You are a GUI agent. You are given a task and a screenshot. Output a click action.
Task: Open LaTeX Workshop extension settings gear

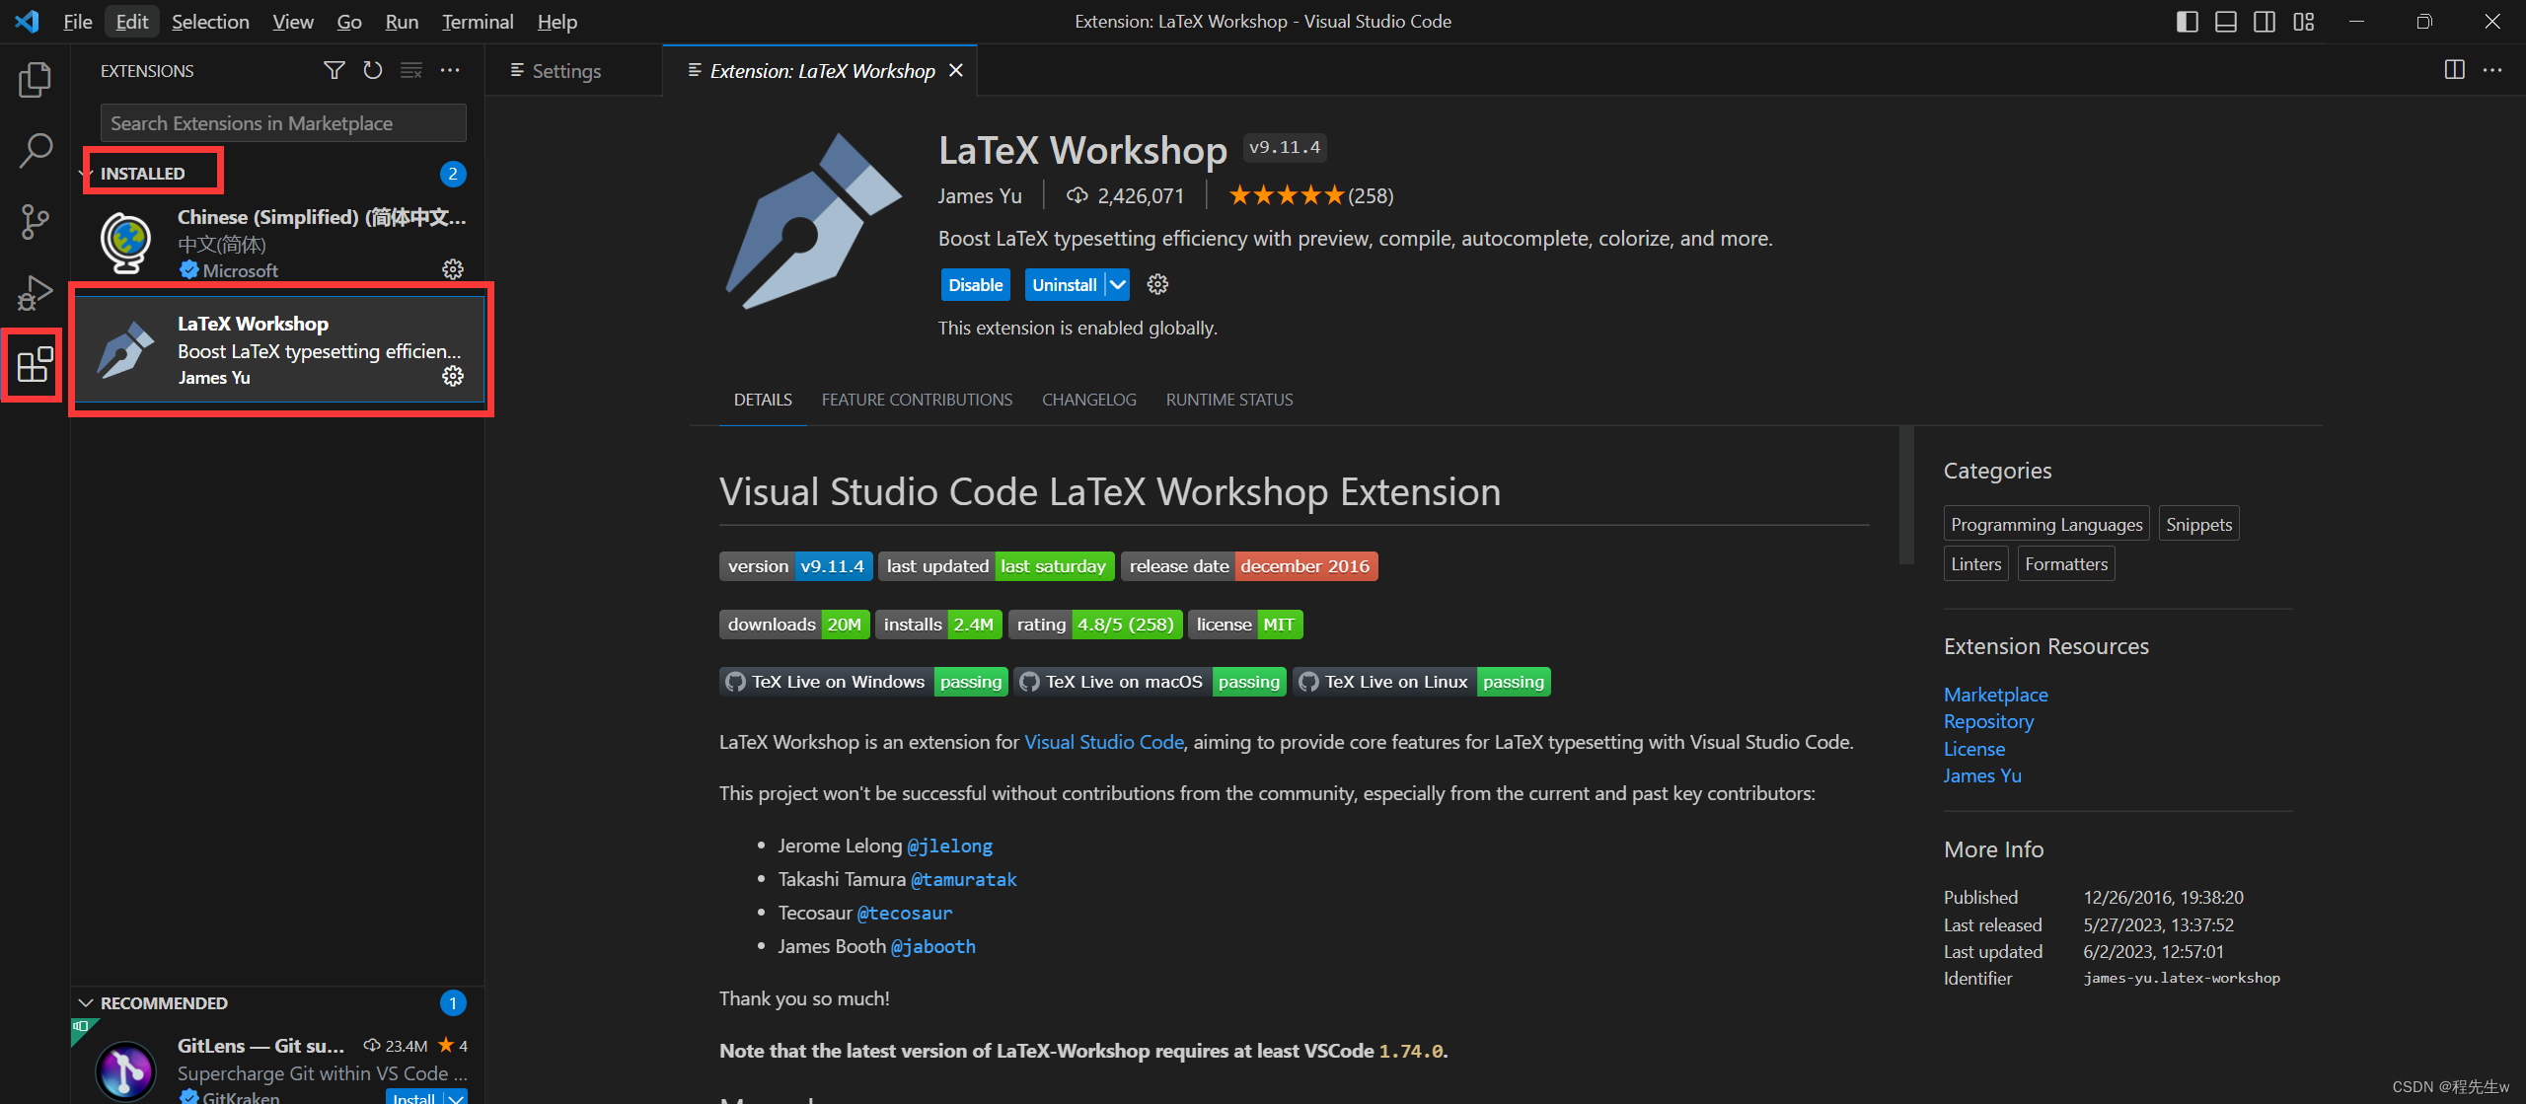pyautogui.click(x=453, y=376)
